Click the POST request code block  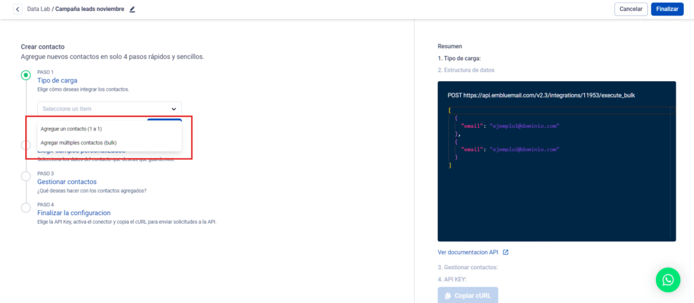coord(556,161)
